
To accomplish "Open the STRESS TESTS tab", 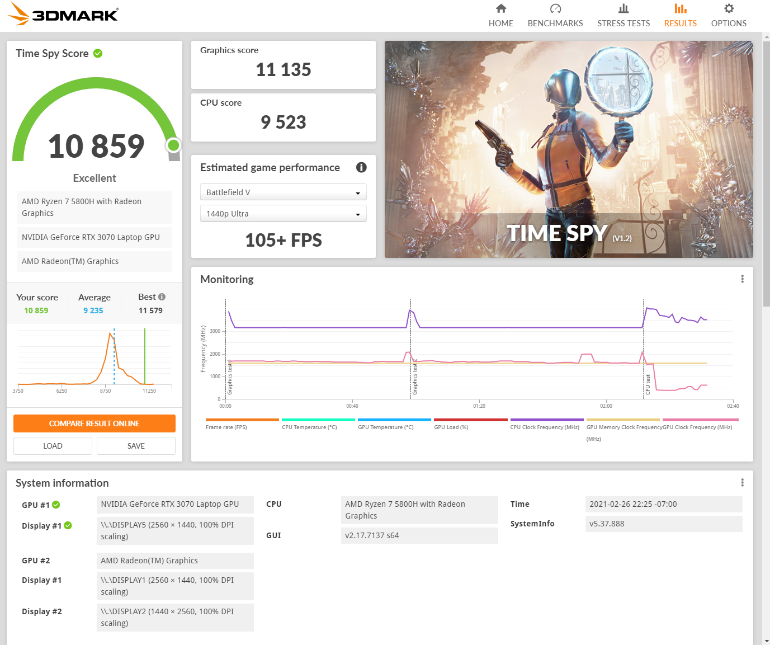I will tap(623, 23).
